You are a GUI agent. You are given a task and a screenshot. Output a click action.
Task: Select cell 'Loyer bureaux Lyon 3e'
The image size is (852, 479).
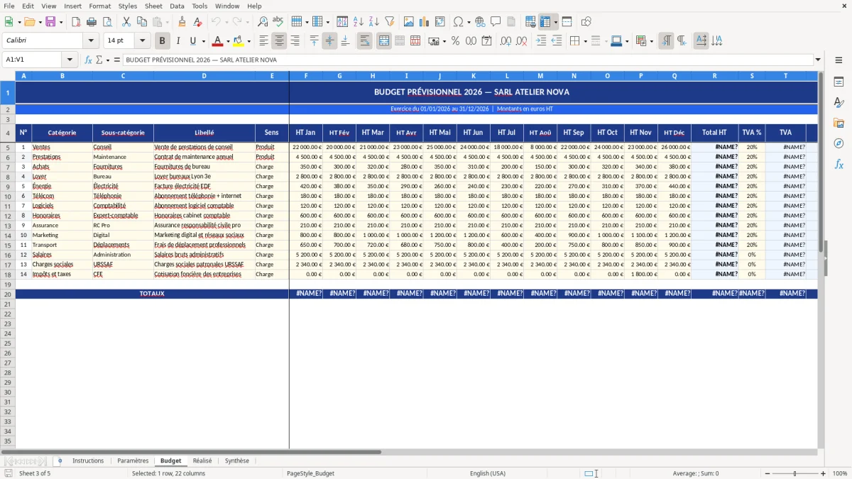(x=204, y=176)
